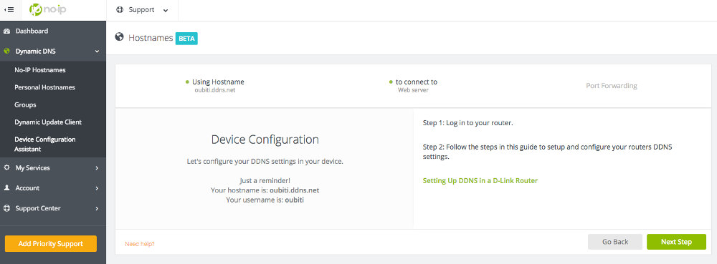Click Add Priority Support button

tap(51, 243)
